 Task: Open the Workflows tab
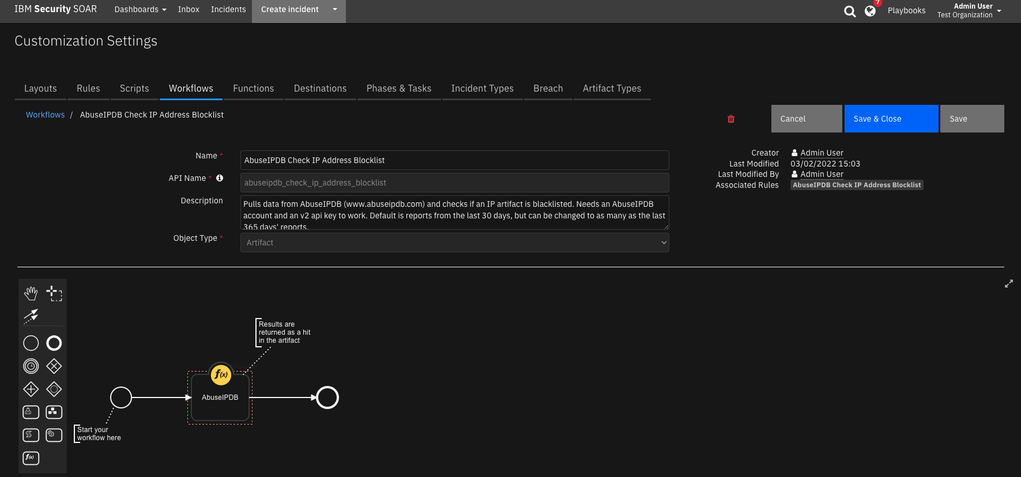click(191, 88)
